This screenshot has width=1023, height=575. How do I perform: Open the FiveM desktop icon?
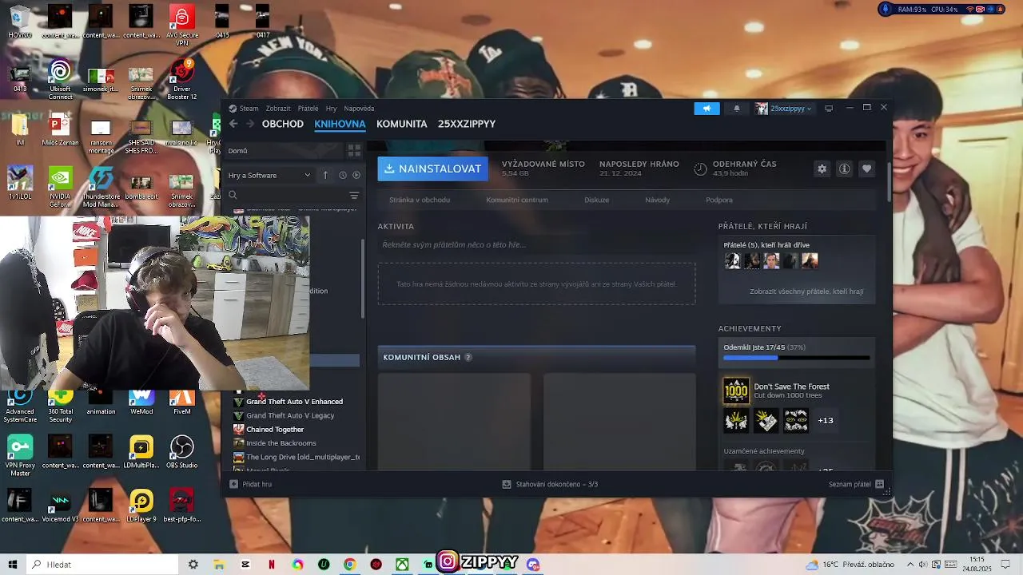pyautogui.click(x=182, y=399)
